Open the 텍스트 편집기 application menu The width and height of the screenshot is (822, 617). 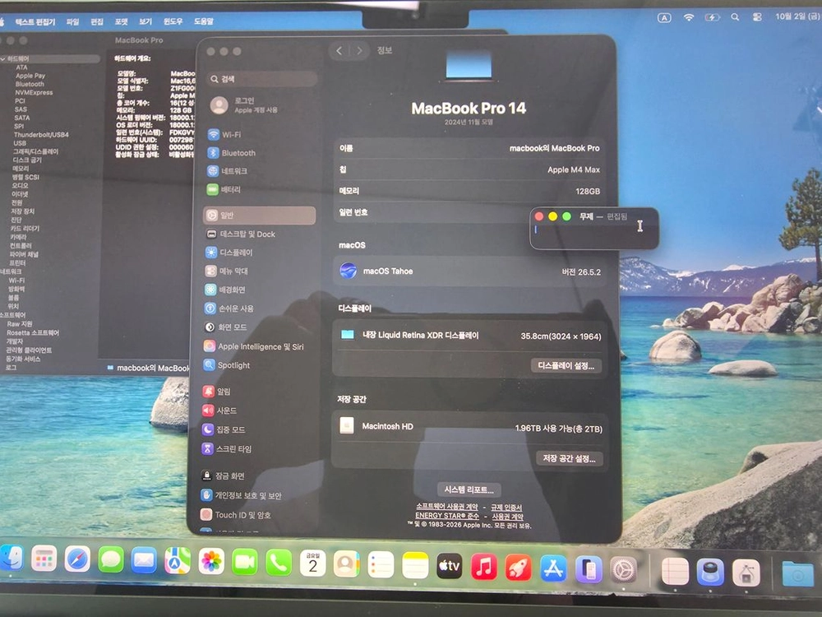click(x=35, y=21)
